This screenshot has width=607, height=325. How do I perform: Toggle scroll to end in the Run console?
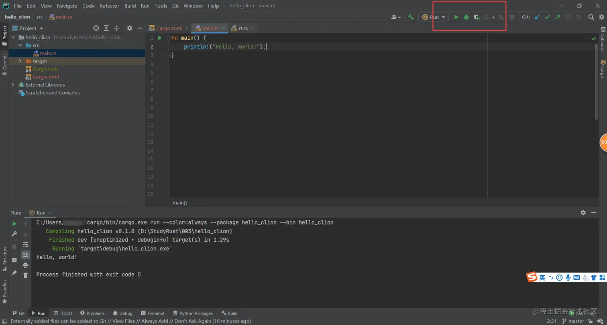point(26,254)
